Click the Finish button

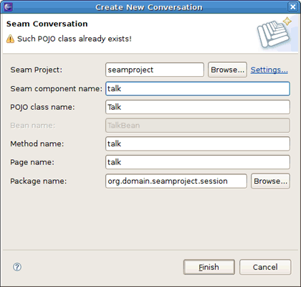click(x=209, y=267)
